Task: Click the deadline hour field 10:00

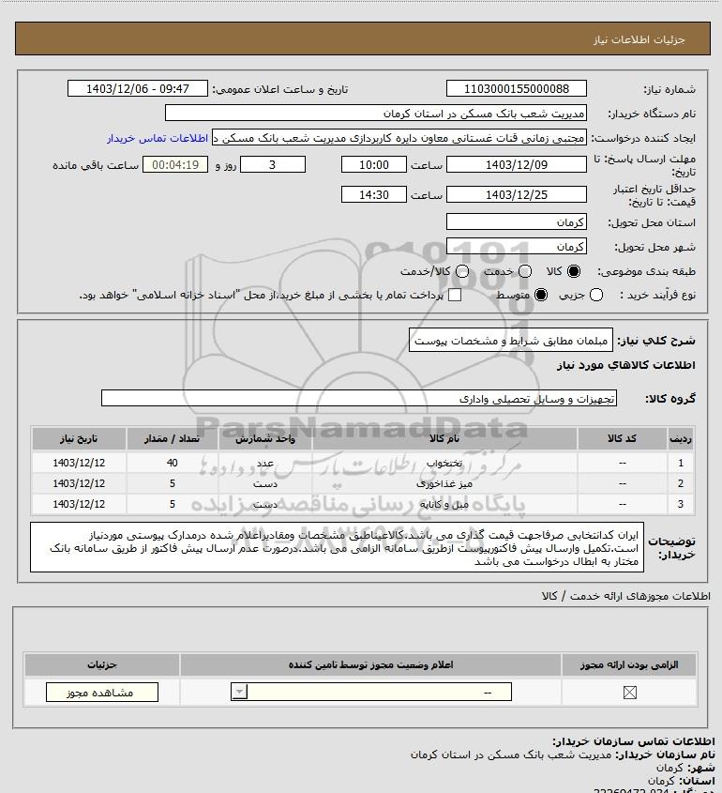Action: coord(374,165)
